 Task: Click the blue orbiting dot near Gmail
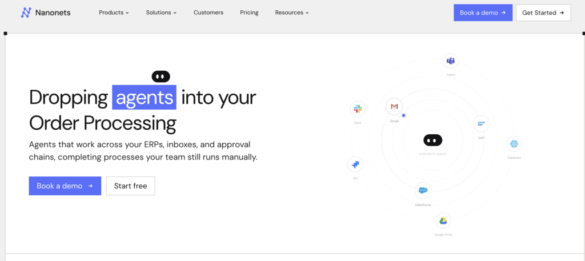tap(404, 115)
